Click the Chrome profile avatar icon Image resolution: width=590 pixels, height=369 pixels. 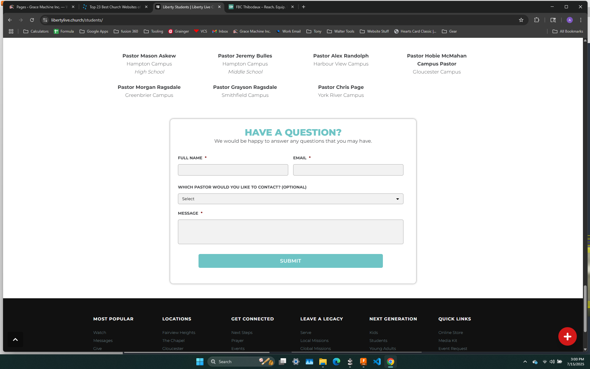click(x=569, y=20)
